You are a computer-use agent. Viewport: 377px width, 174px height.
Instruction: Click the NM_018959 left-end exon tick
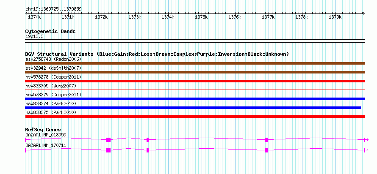point(25,140)
